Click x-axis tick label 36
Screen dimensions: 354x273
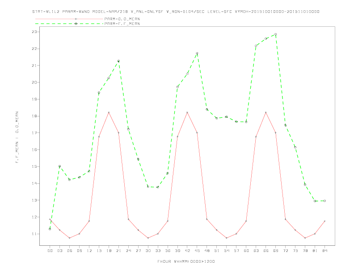(168, 251)
